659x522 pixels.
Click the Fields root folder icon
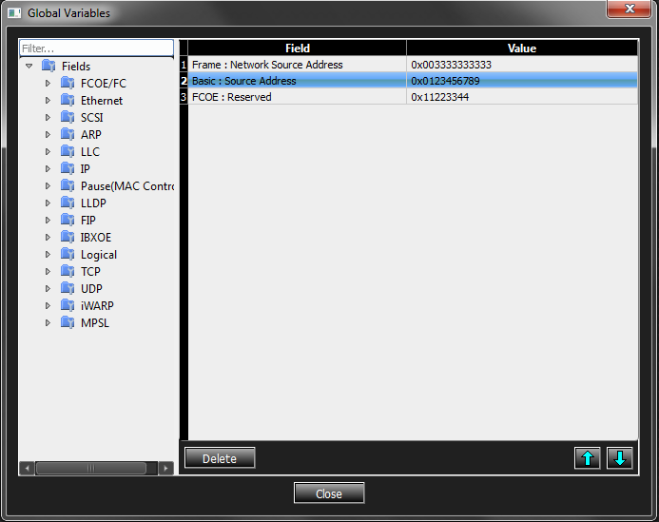(48, 66)
